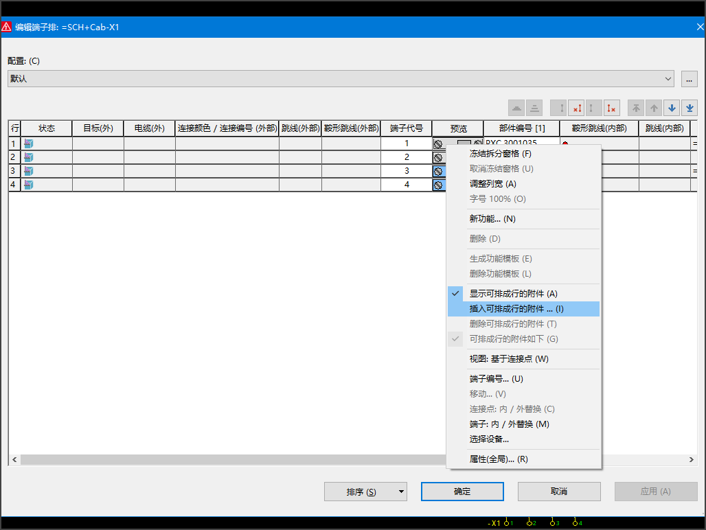Click the 部件编号 [1] column header
The image size is (706, 530).
522,128
